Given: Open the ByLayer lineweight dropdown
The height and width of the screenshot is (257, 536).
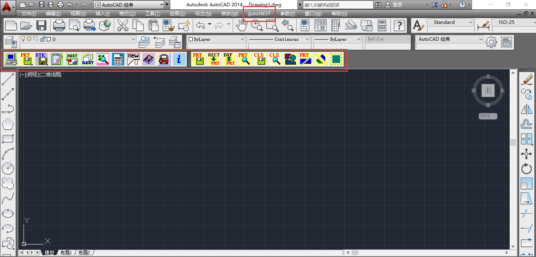Looking at the screenshot, I should pos(337,39).
